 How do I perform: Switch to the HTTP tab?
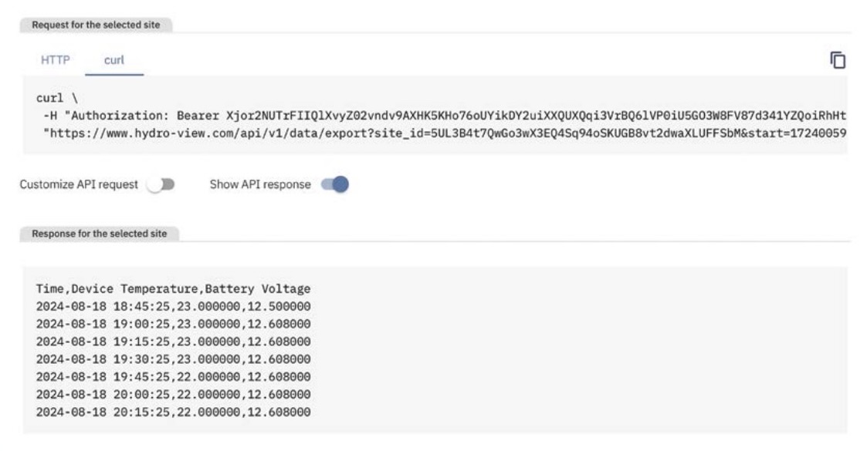coord(61,59)
